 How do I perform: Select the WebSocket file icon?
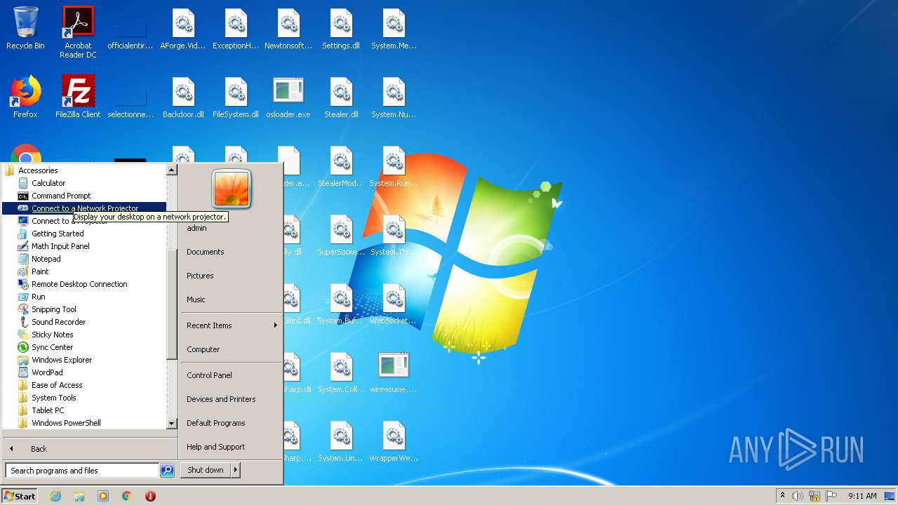[x=394, y=304]
